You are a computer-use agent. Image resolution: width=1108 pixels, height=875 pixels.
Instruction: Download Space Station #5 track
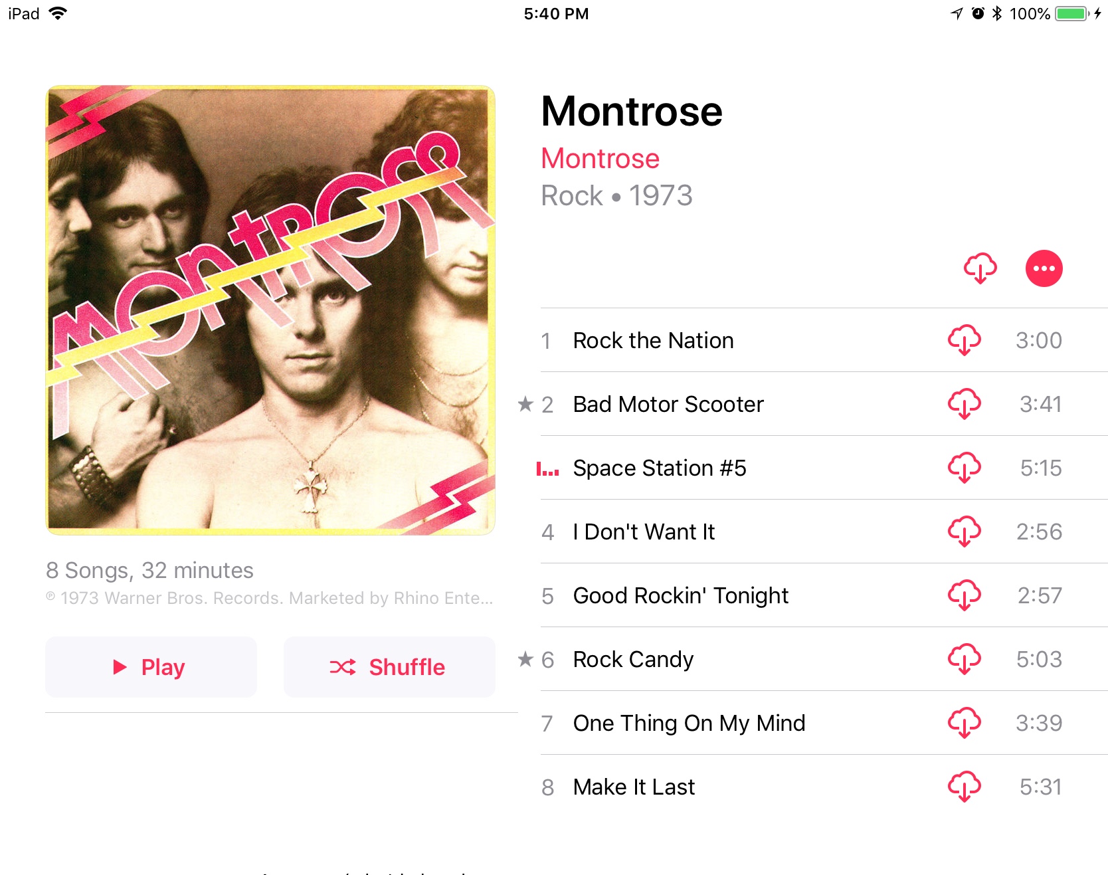click(x=964, y=468)
